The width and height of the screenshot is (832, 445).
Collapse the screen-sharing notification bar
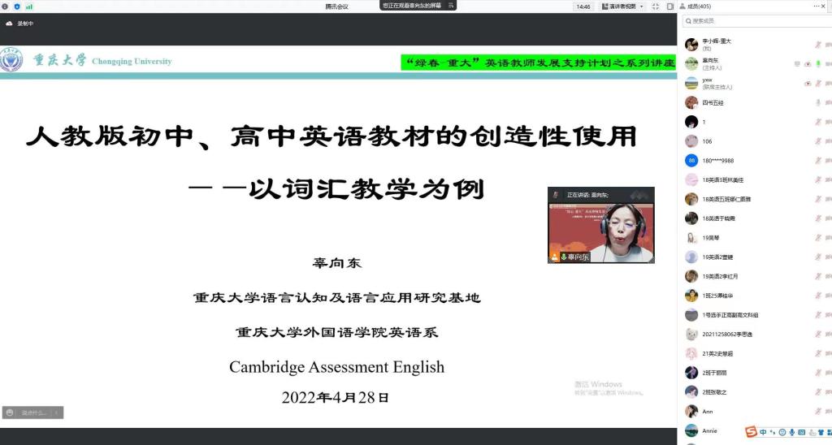pos(451,5)
